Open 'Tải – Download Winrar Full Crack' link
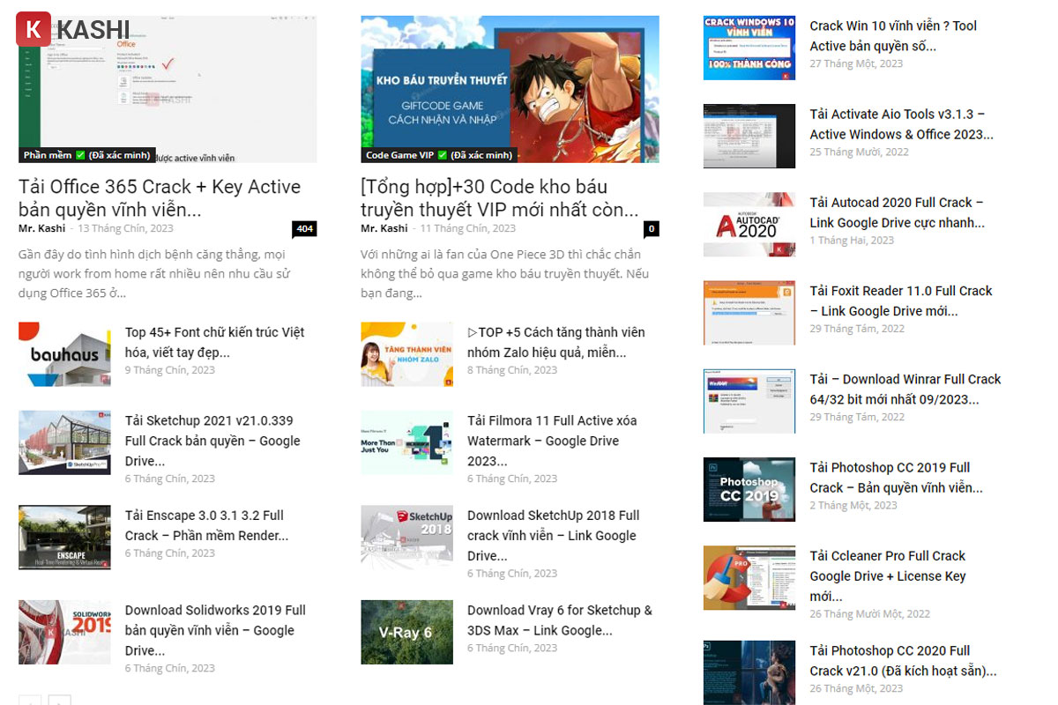This screenshot has height=705, width=1058. [x=905, y=389]
